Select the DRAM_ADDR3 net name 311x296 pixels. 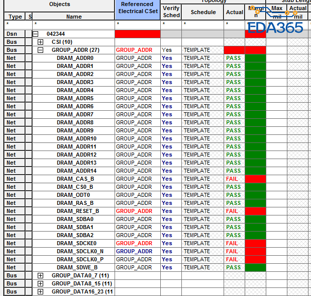(75, 82)
